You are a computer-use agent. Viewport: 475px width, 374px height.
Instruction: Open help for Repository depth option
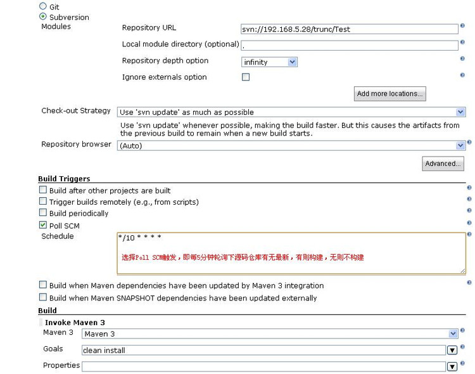[x=462, y=58]
